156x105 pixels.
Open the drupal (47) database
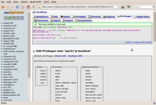[x=9, y=31]
